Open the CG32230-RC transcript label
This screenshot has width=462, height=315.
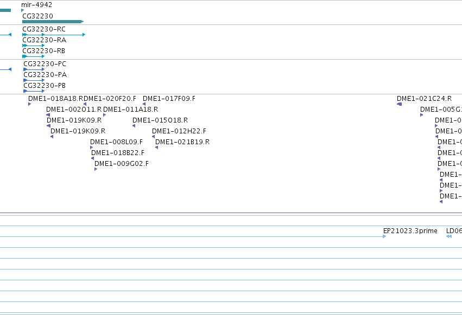tap(44, 29)
